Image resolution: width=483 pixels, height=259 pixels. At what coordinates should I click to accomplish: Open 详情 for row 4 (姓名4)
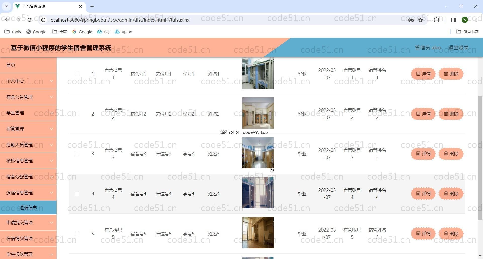423,194
